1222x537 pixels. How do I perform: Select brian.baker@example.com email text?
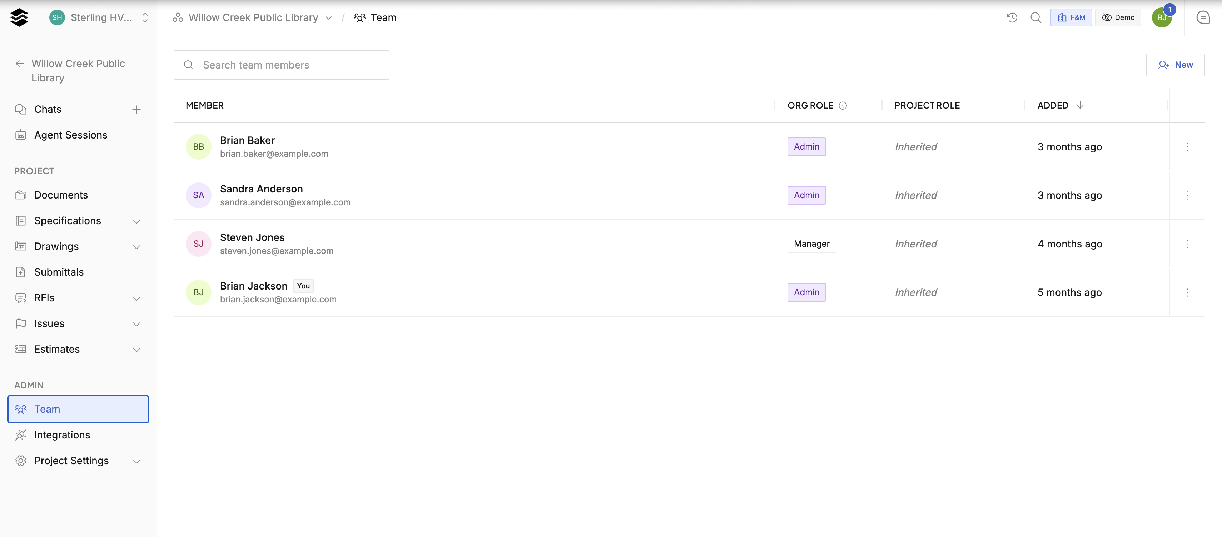274,154
